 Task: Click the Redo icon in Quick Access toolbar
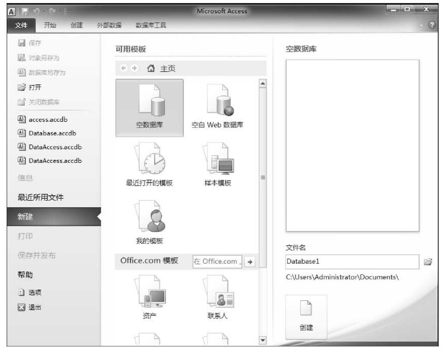point(52,11)
